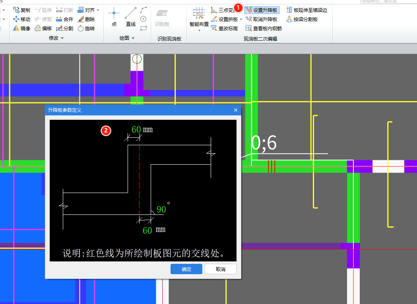Edit the bottom 60 mm value

[147, 230]
